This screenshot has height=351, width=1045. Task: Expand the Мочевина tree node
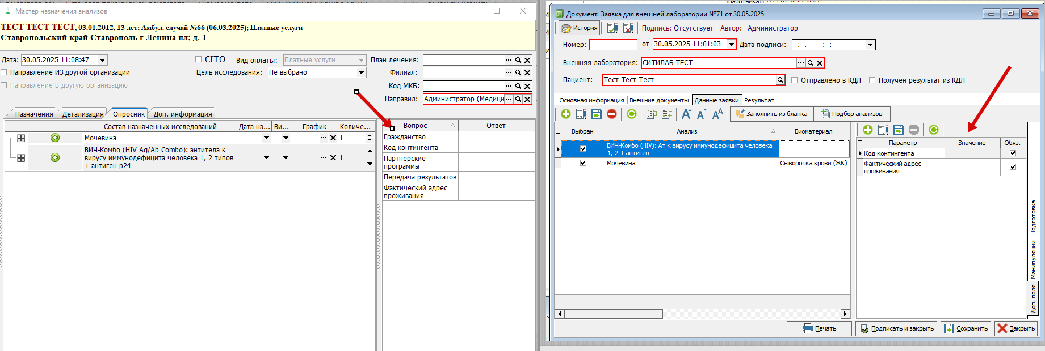tap(21, 138)
